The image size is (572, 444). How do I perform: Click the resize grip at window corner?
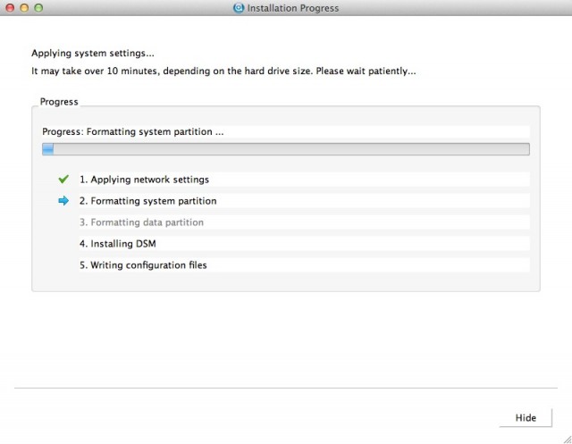tap(567, 440)
